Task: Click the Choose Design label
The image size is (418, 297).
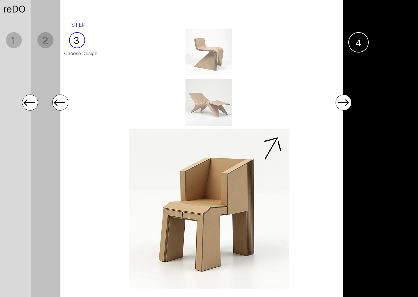Action: 81,53
